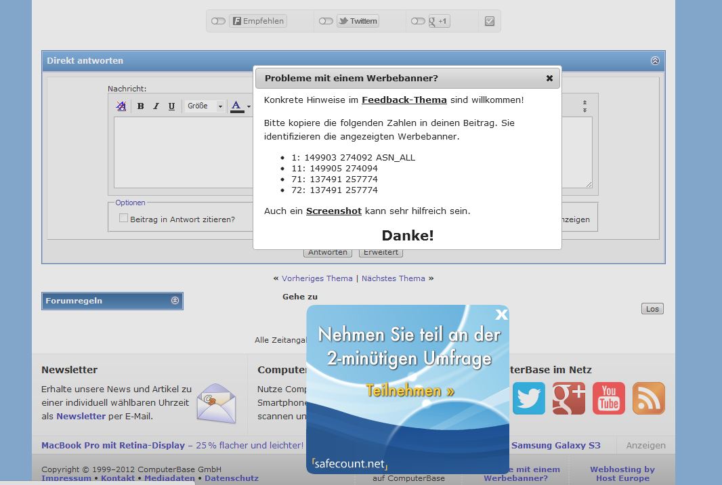Open the Kontakt footer link
Screen dimensions: 722x485
118,478
